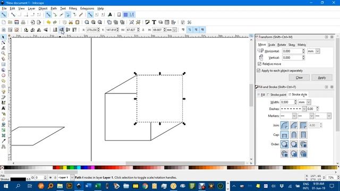Click the Clear button
Image resolution: width=340 pixels, height=191 pixels.
[x=299, y=77]
